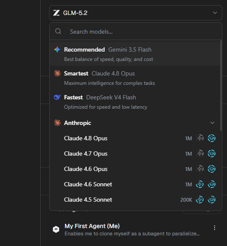This screenshot has width=227, height=246.
Task: Click the graduation cap icon on Claude 4.6 Opus row
Action: point(212,169)
